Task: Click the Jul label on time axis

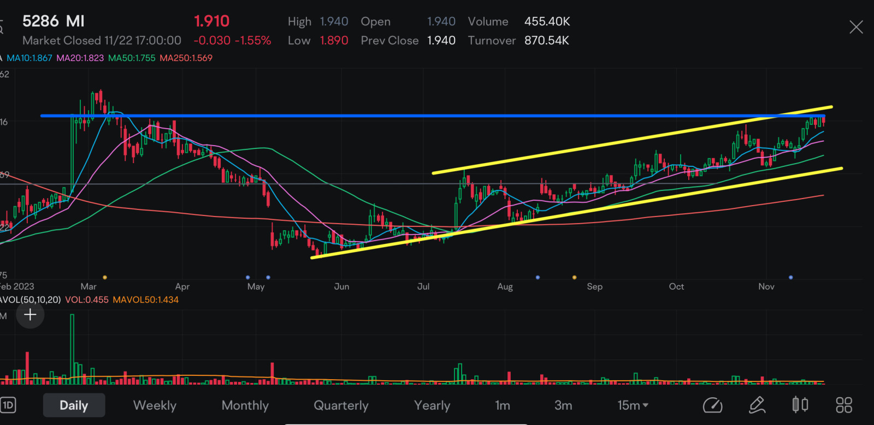Action: pos(423,286)
